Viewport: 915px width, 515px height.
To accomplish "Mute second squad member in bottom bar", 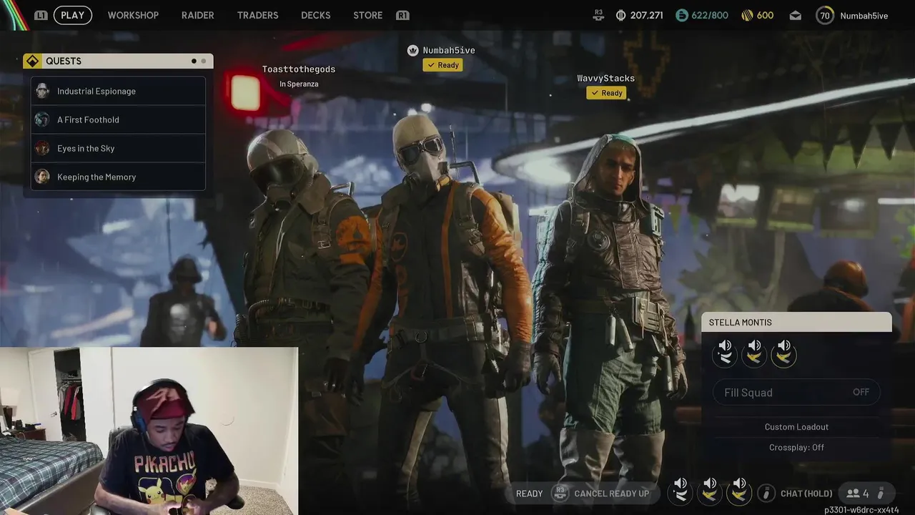I will pos(710,491).
